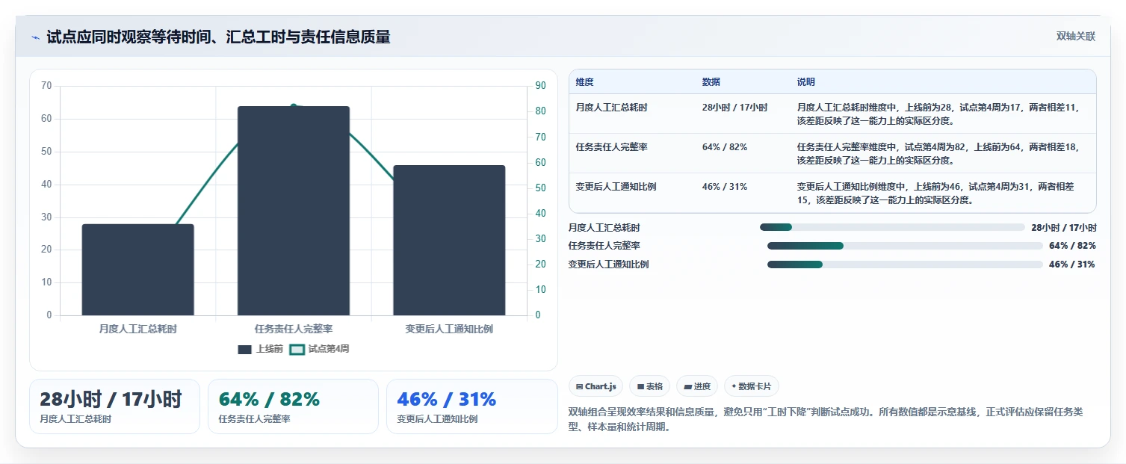Viewport: 1126px width, 464px height.
Task: Click the 变更后人工通知比例 x-axis label under the chart
Action: [449, 329]
